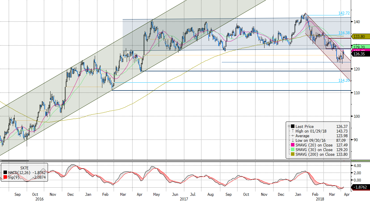370x201 pixels.
Task: Click the 129.20 green axis price tag
Action: [361, 47]
